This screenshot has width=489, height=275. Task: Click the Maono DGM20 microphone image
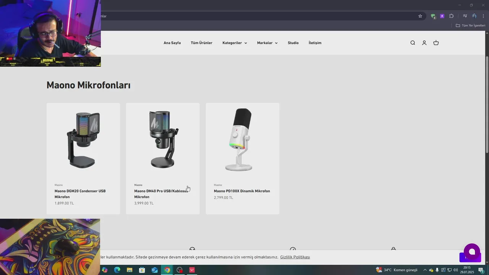[83, 140]
